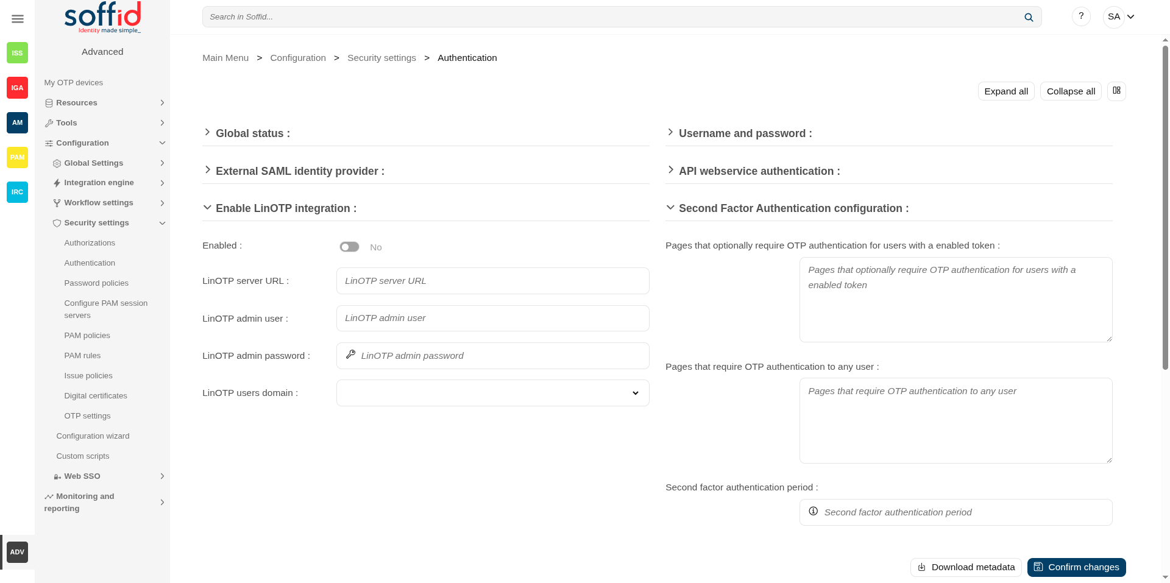Open the hamburger menu icon
The width and height of the screenshot is (1170, 583).
[x=18, y=19]
